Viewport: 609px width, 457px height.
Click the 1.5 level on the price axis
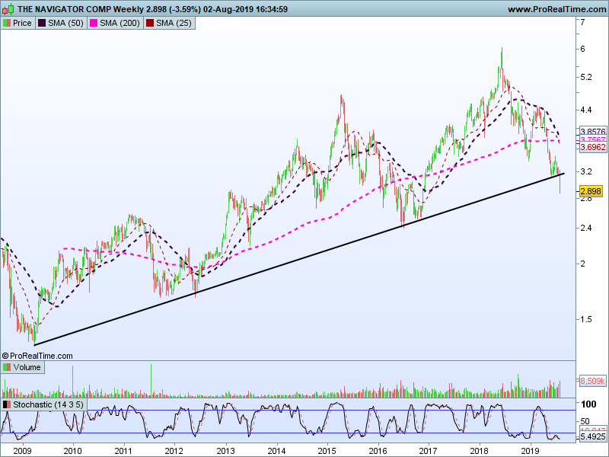click(x=586, y=319)
